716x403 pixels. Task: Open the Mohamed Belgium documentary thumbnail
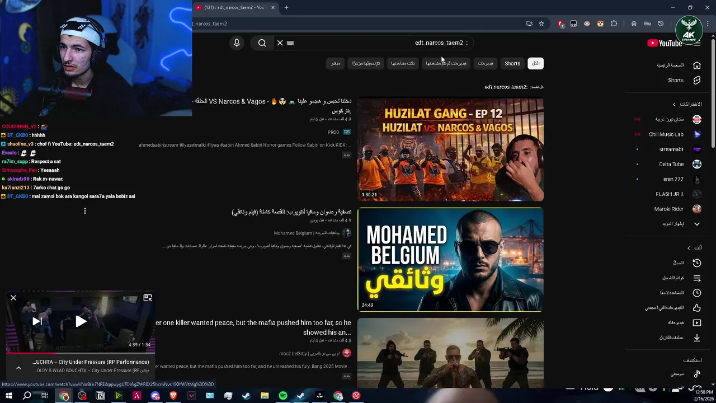(450, 260)
